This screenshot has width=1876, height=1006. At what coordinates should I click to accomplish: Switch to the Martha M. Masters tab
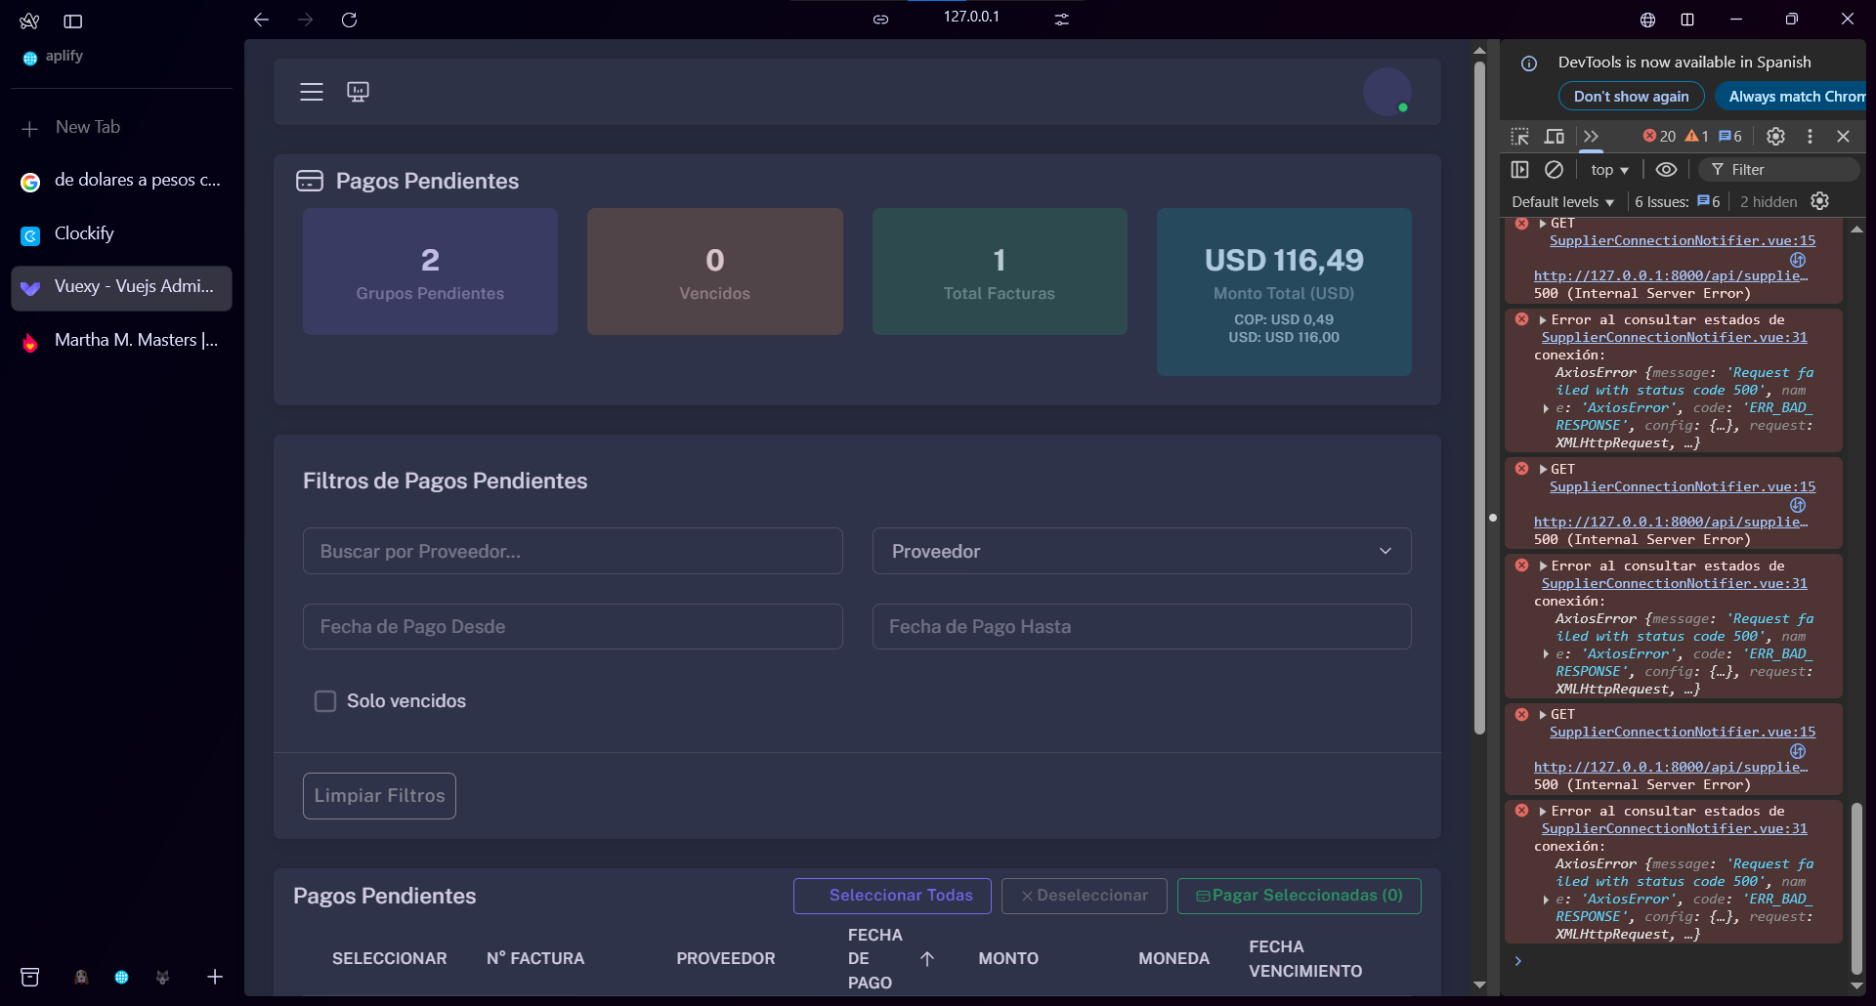pos(121,341)
